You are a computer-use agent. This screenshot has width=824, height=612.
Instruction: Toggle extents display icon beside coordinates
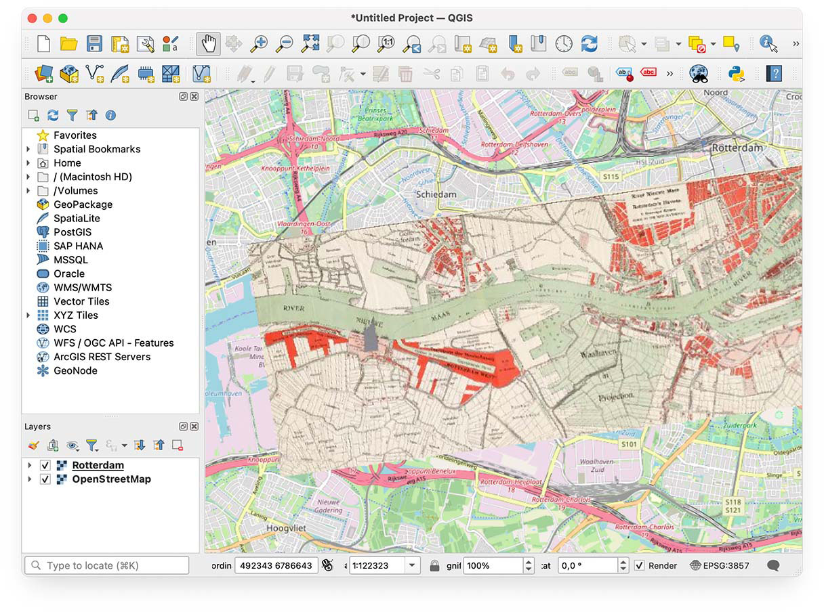327,565
